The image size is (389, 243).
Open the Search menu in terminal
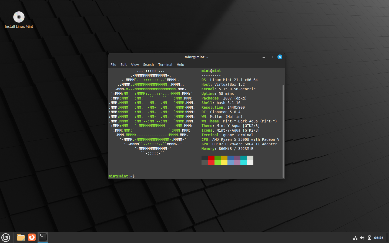(148, 65)
